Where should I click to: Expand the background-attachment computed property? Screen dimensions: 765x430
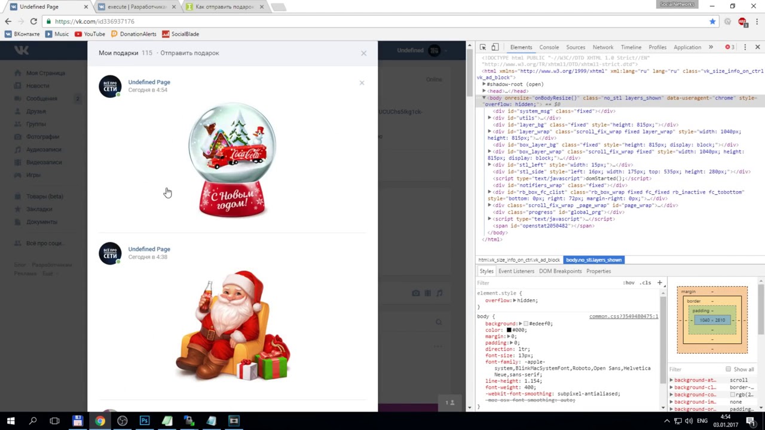671,380
